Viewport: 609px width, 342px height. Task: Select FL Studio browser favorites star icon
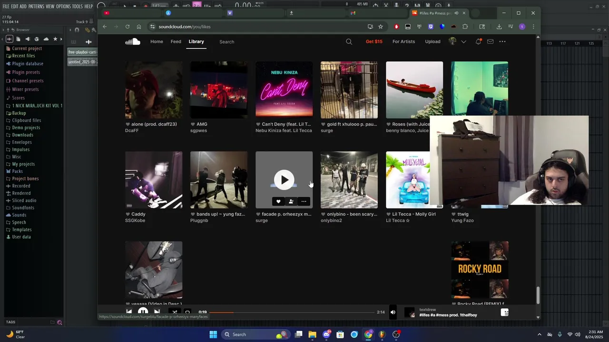(x=55, y=39)
